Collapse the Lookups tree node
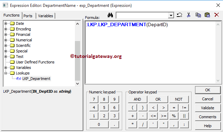 tap(6, 73)
